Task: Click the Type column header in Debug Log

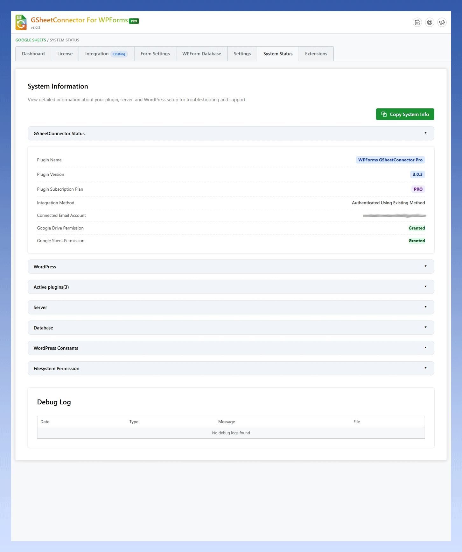Action: point(134,422)
